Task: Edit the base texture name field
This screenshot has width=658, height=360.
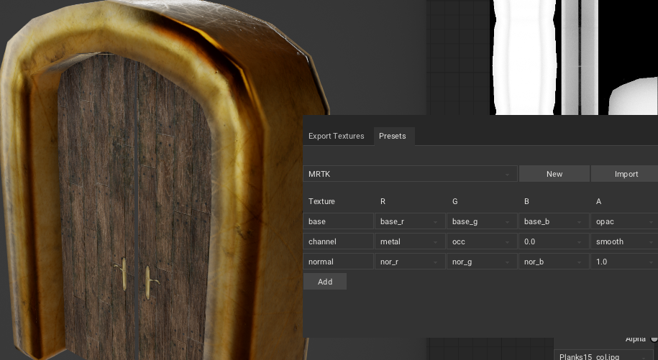Action: [338, 221]
